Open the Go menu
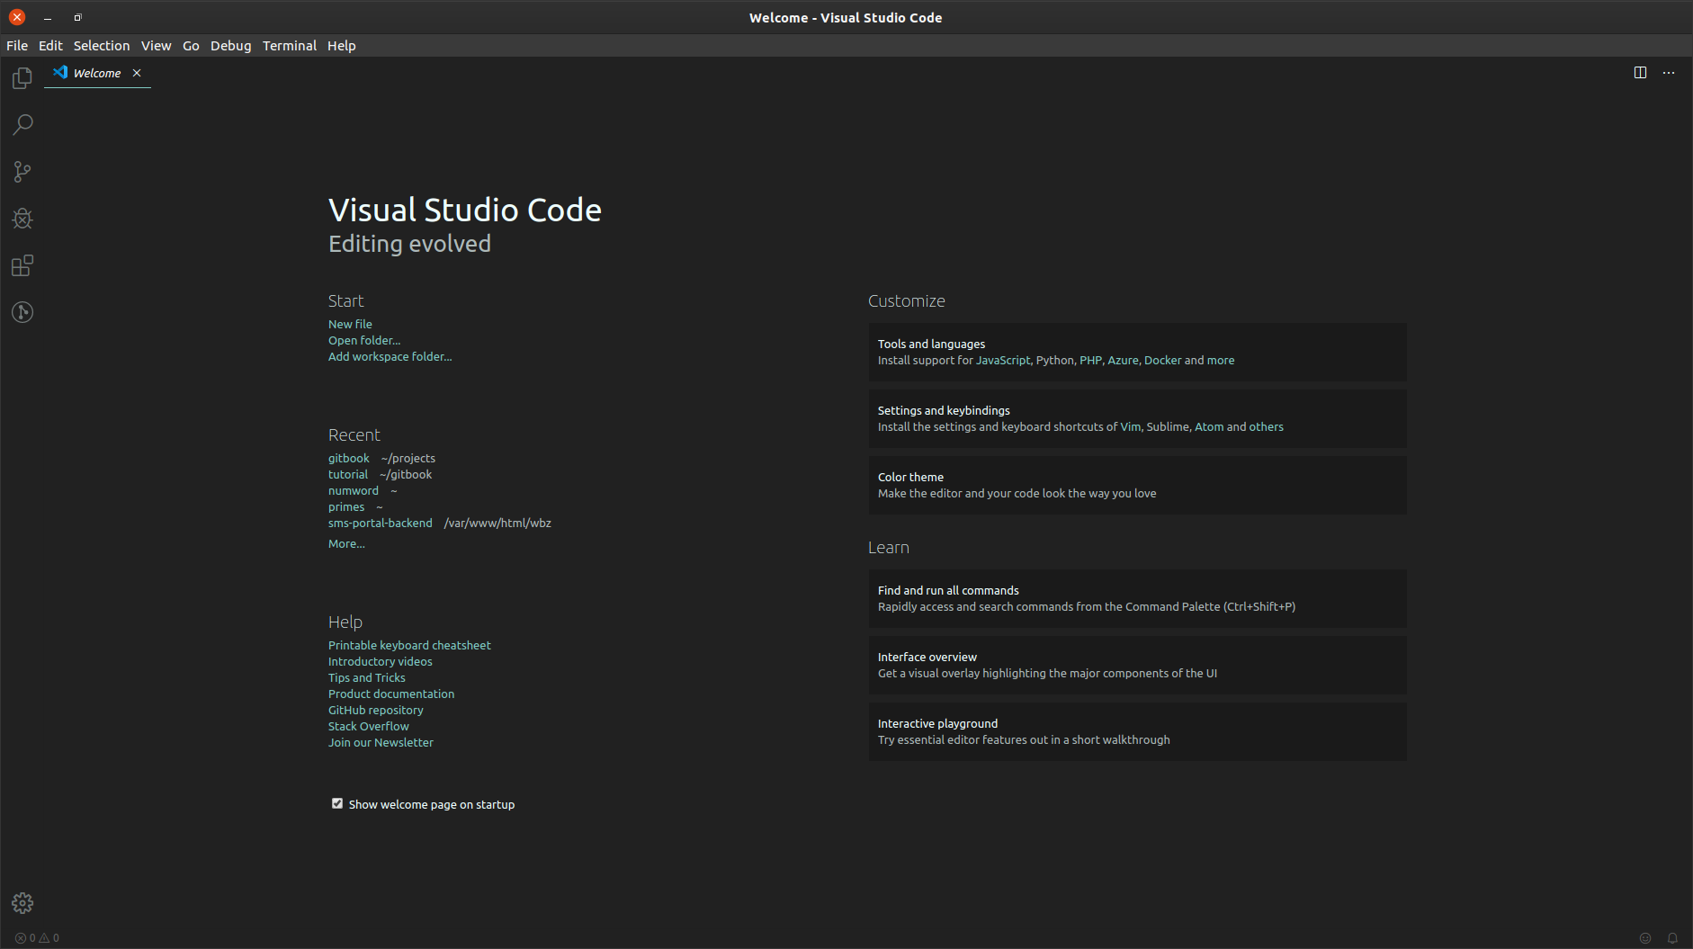Viewport: 1693px width, 949px height. point(191,46)
